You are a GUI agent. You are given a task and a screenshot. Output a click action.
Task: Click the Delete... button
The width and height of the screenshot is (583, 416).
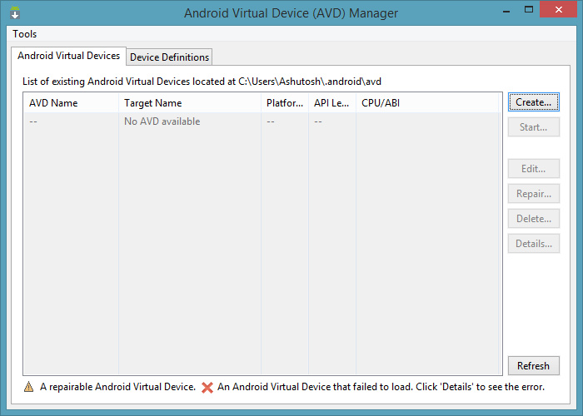(x=534, y=218)
